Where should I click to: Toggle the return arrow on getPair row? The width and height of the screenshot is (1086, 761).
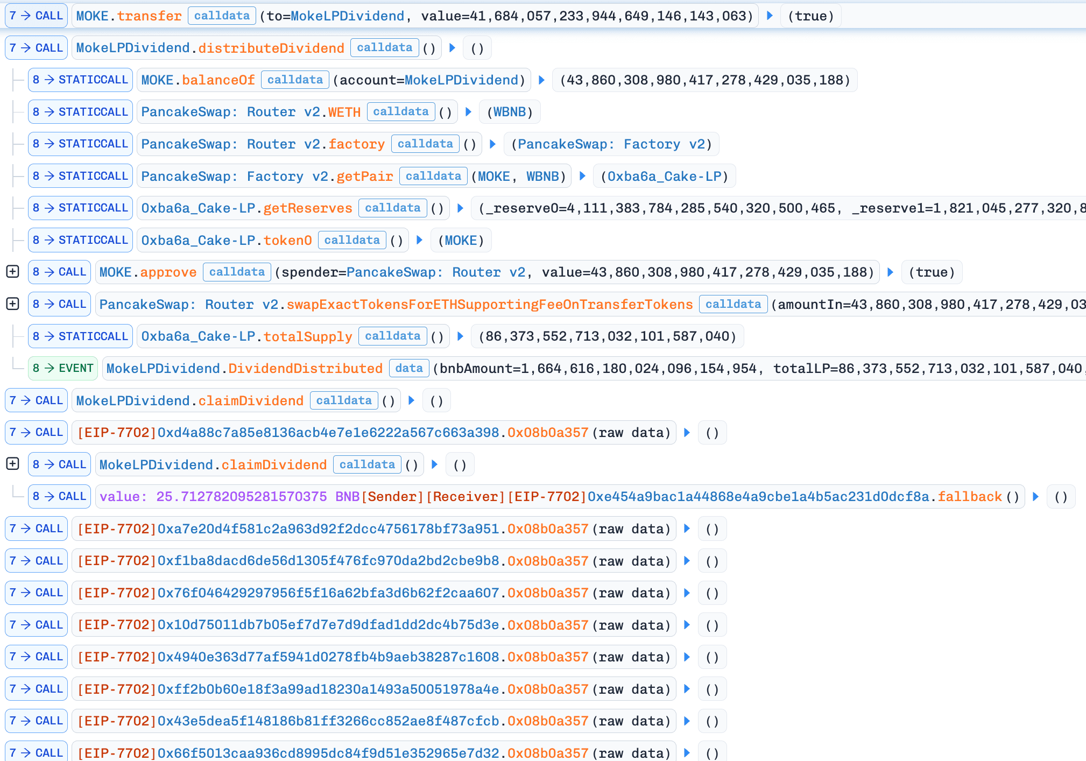582,176
